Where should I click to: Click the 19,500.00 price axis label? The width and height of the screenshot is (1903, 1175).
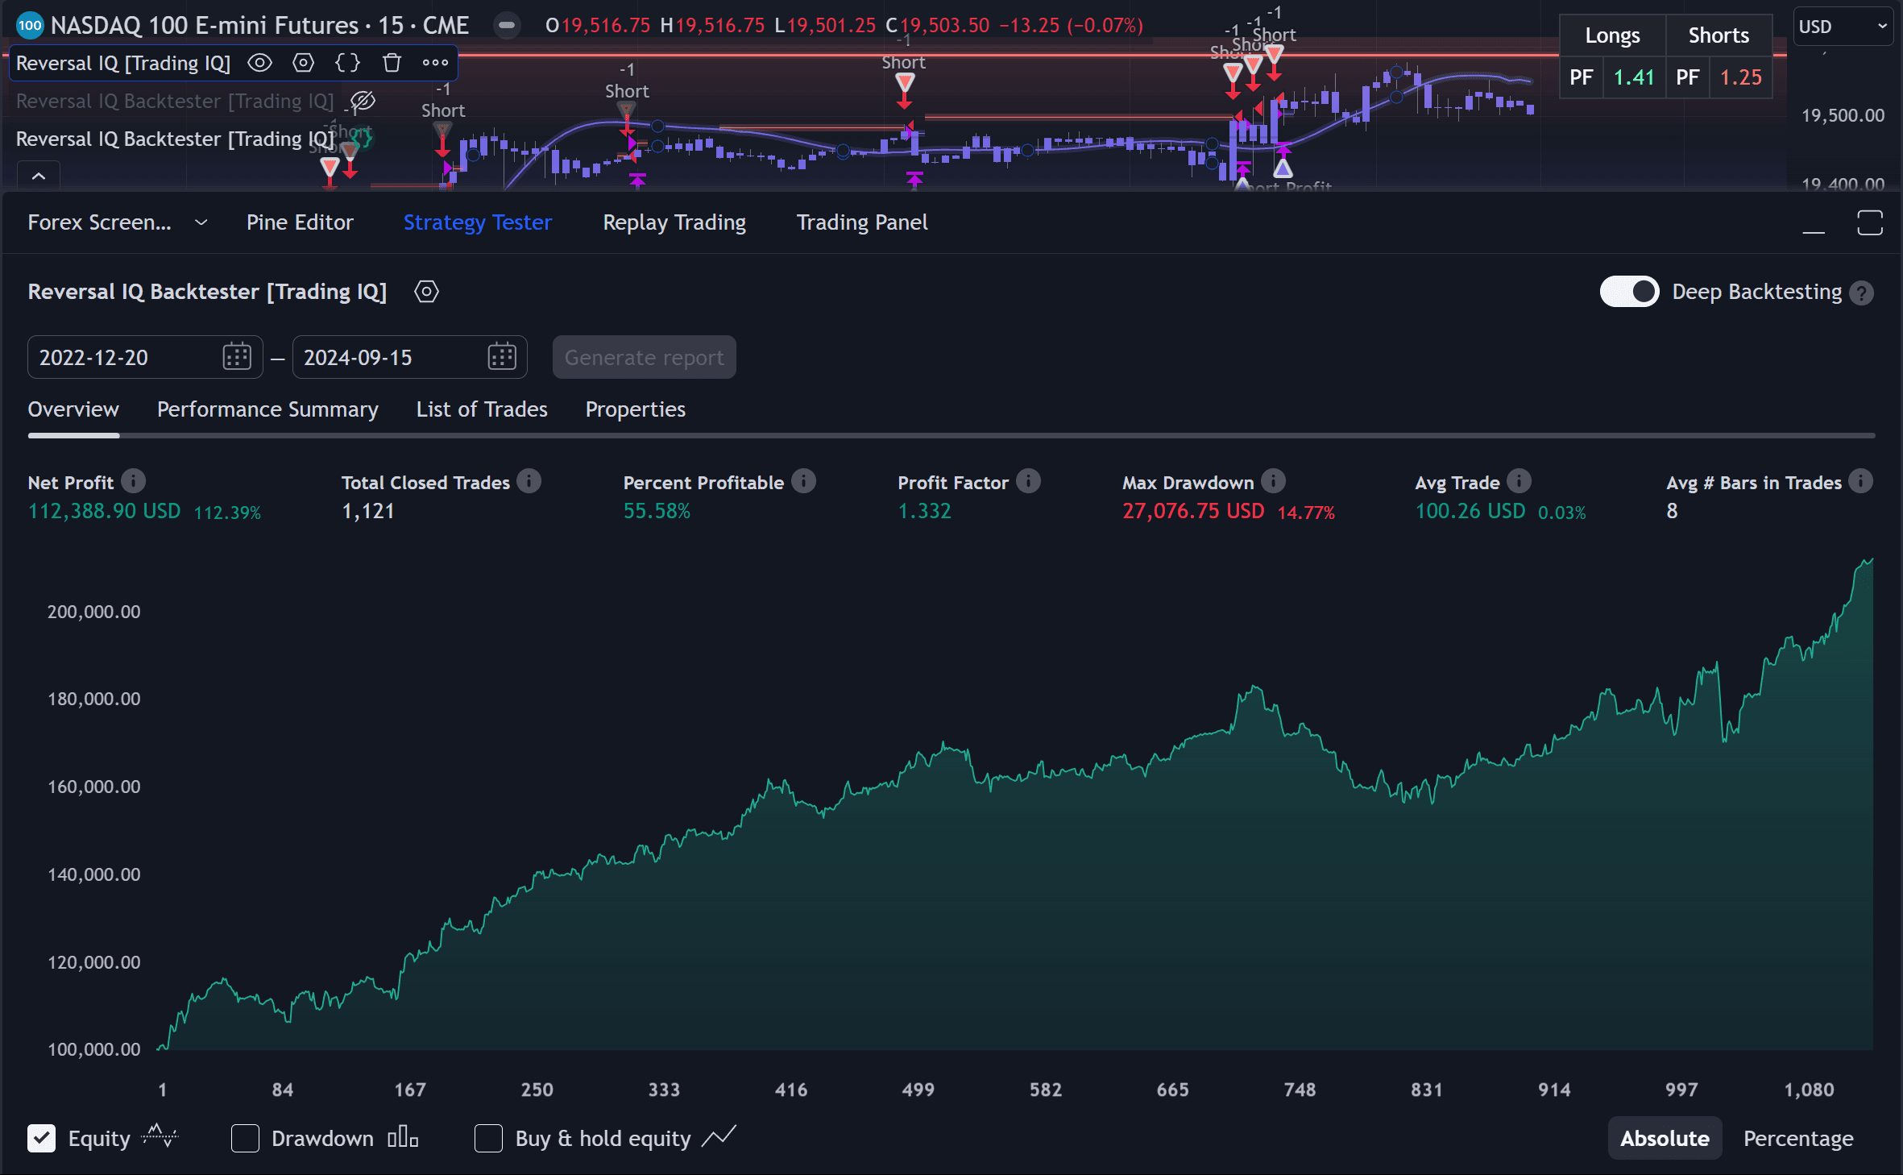tap(1843, 115)
